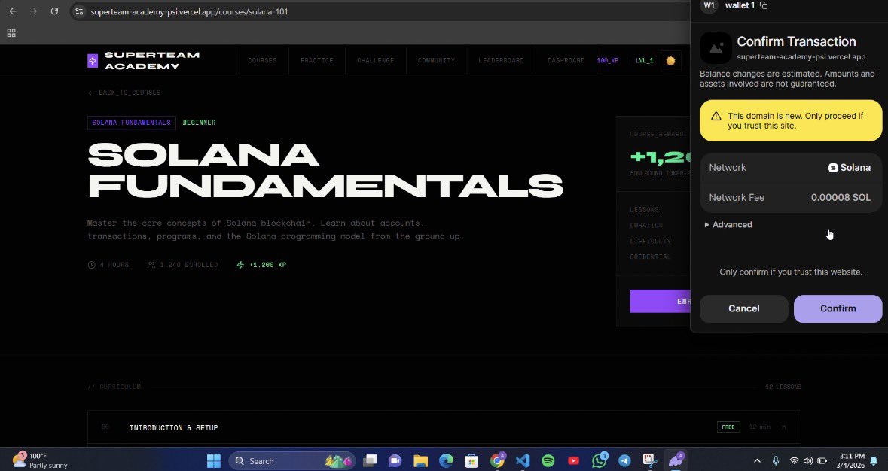Copy the wallet 1 address icon
Image resolution: width=888 pixels, height=471 pixels.
point(764,6)
